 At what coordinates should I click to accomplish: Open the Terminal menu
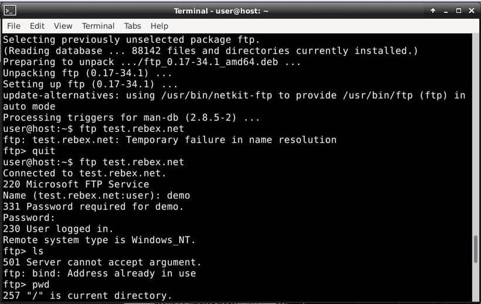point(98,26)
